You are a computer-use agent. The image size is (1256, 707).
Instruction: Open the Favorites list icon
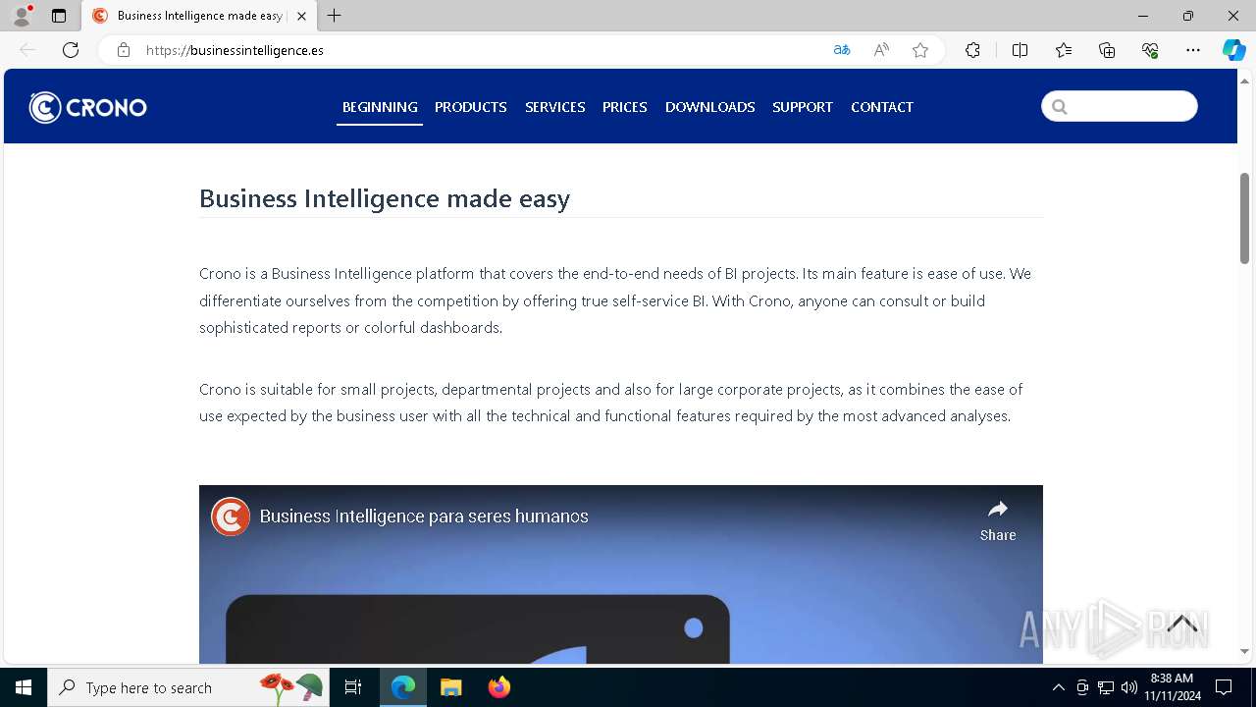[1064, 50]
